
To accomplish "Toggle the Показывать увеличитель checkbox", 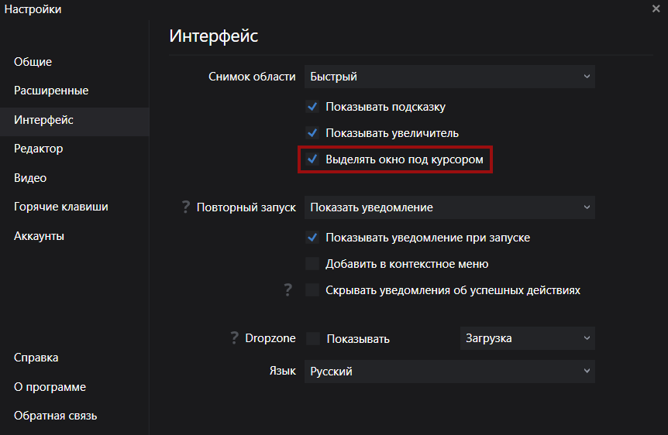I will [x=312, y=133].
